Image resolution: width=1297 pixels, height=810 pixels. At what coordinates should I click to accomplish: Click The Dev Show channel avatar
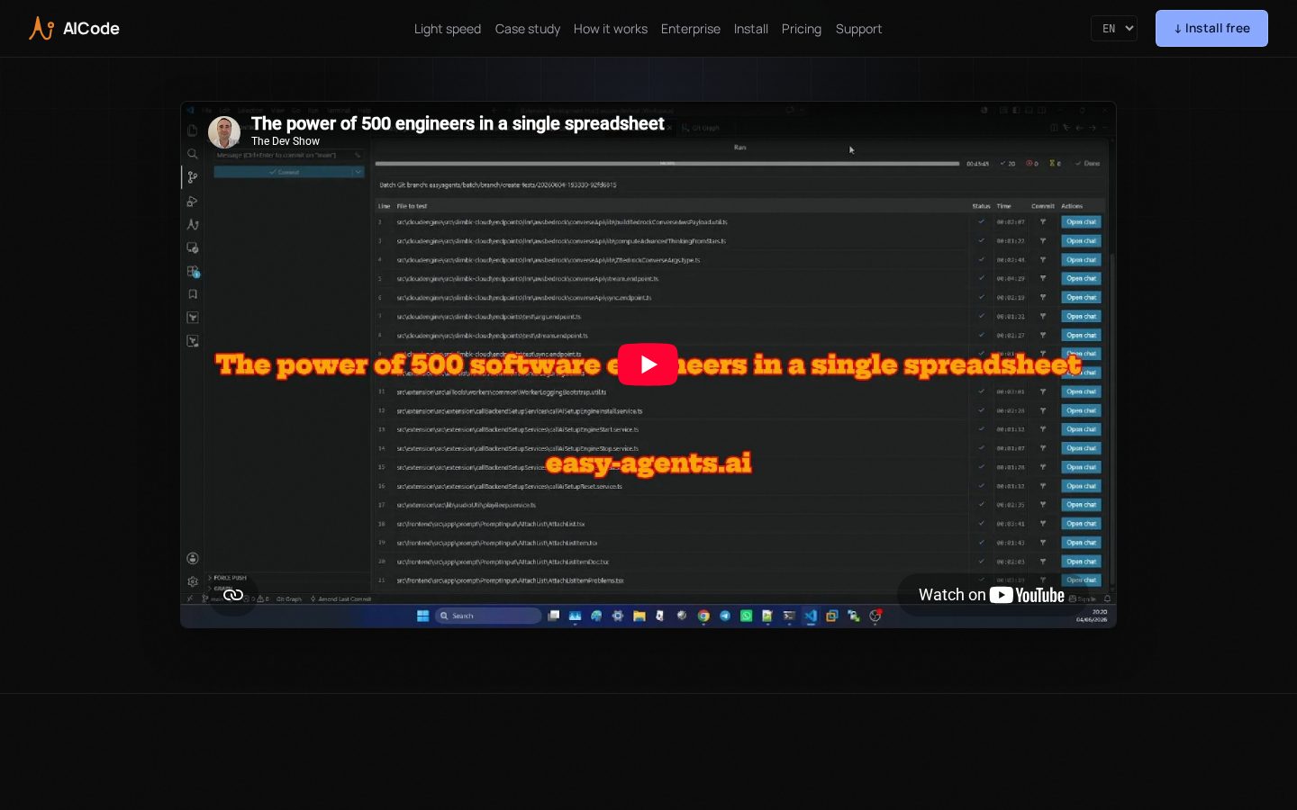pos(224,132)
